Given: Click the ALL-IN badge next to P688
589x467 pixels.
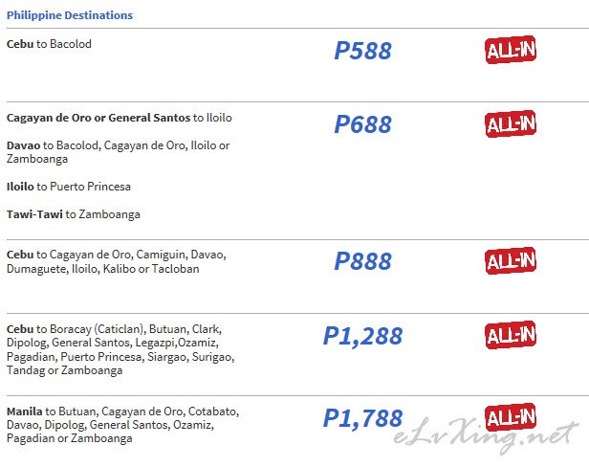Looking at the screenshot, I should coord(511,124).
